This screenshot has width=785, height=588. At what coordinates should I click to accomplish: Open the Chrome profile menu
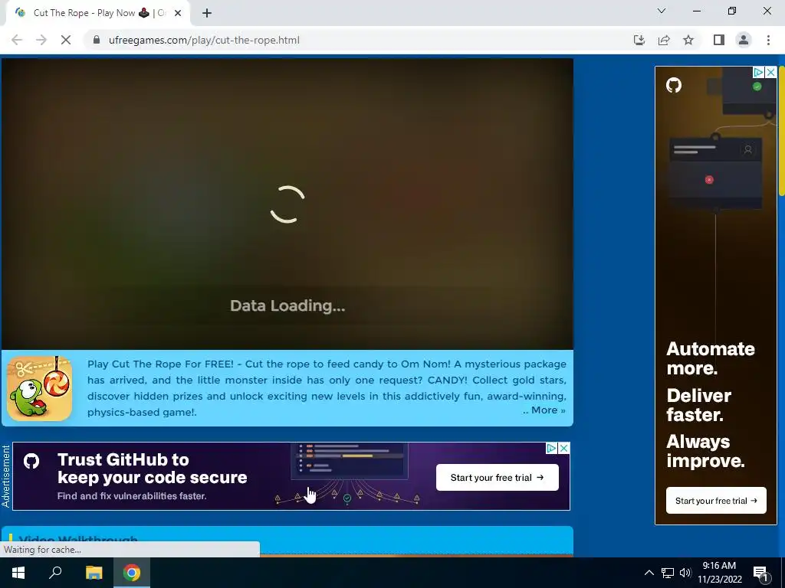pyautogui.click(x=744, y=40)
